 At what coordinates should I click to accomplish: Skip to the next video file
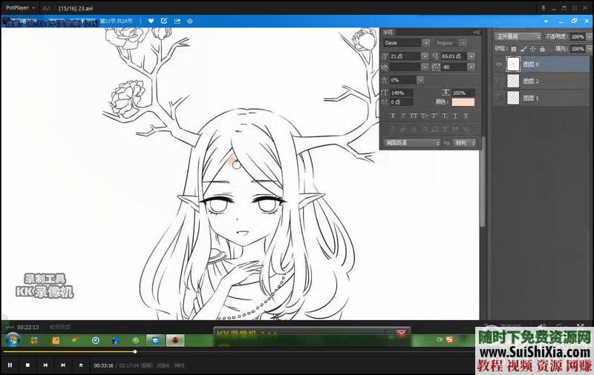[63, 365]
